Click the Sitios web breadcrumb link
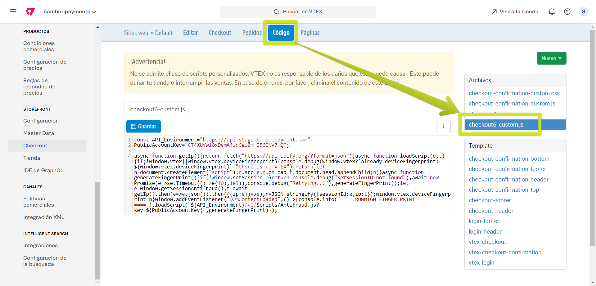This screenshot has height=286, width=596. (136, 33)
